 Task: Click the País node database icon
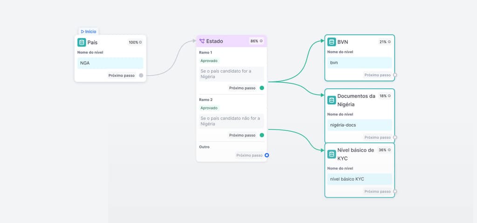point(82,42)
